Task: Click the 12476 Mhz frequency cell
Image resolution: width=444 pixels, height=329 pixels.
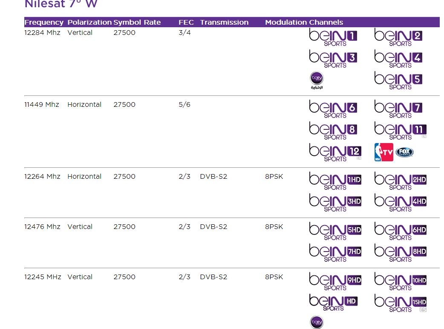Action: pos(42,226)
